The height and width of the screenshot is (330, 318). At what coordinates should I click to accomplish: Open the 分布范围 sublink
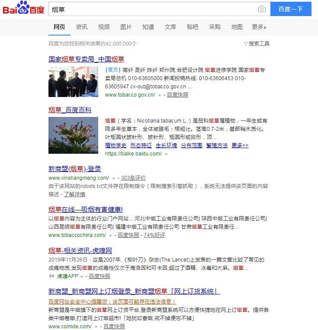[192, 146]
